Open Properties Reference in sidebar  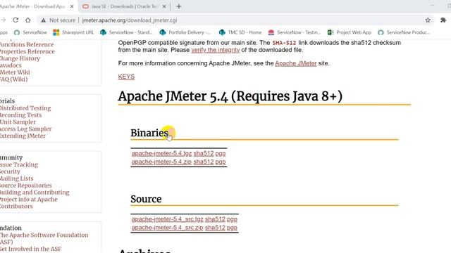(x=27, y=51)
